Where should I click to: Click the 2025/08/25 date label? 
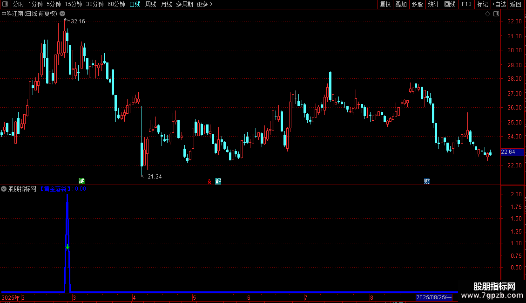click(434, 297)
